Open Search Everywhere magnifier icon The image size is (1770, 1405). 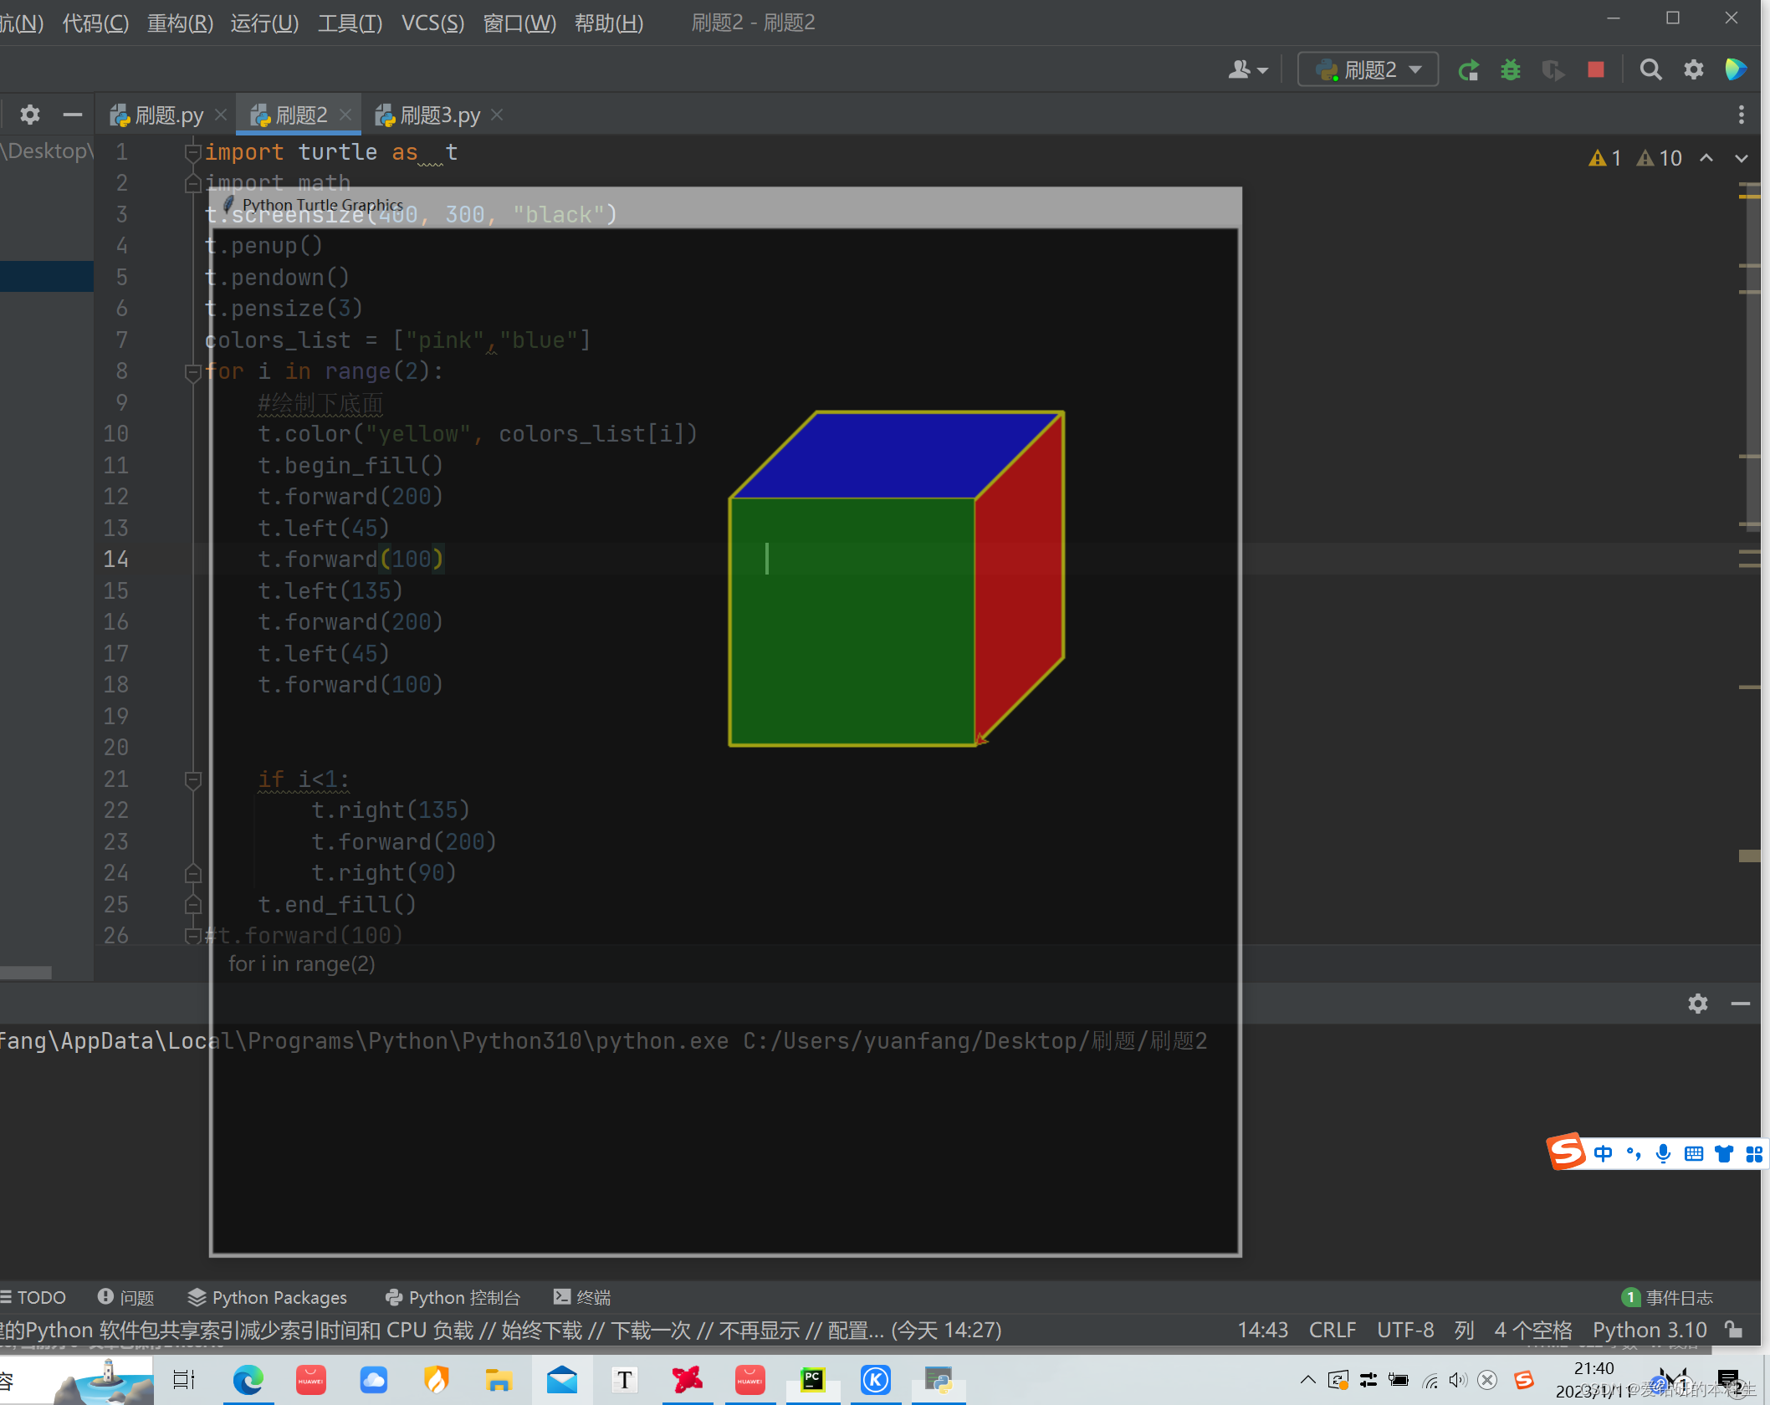point(1650,69)
